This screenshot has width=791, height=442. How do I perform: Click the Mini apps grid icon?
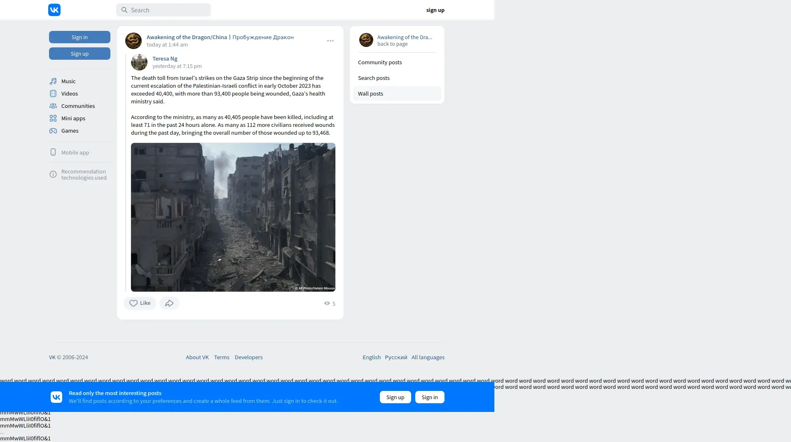tap(53, 119)
